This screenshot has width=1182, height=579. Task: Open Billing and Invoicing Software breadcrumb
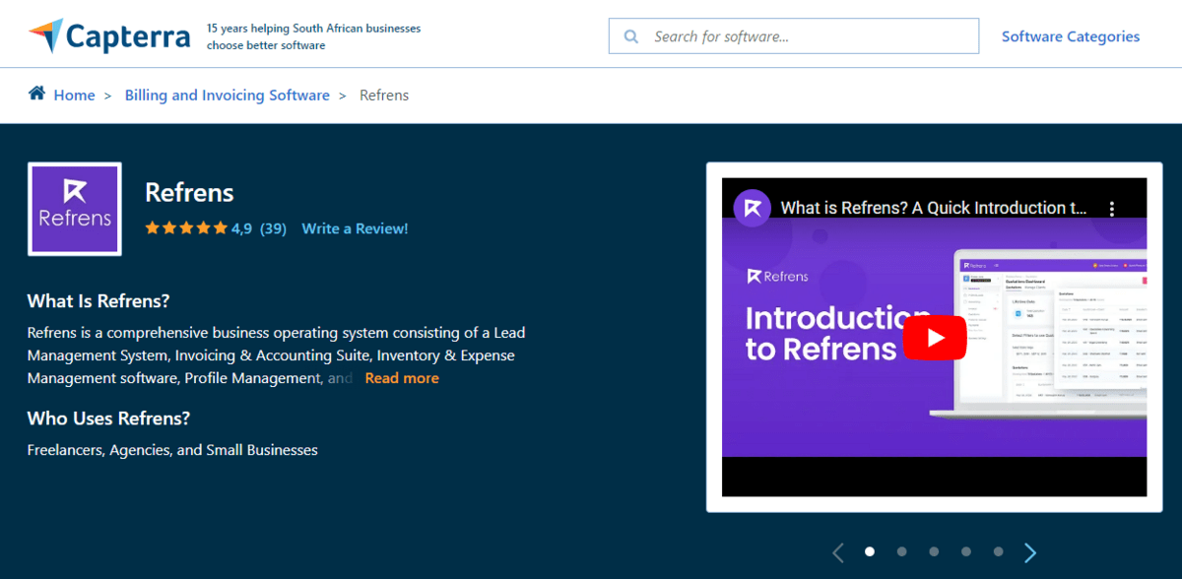pos(227,95)
